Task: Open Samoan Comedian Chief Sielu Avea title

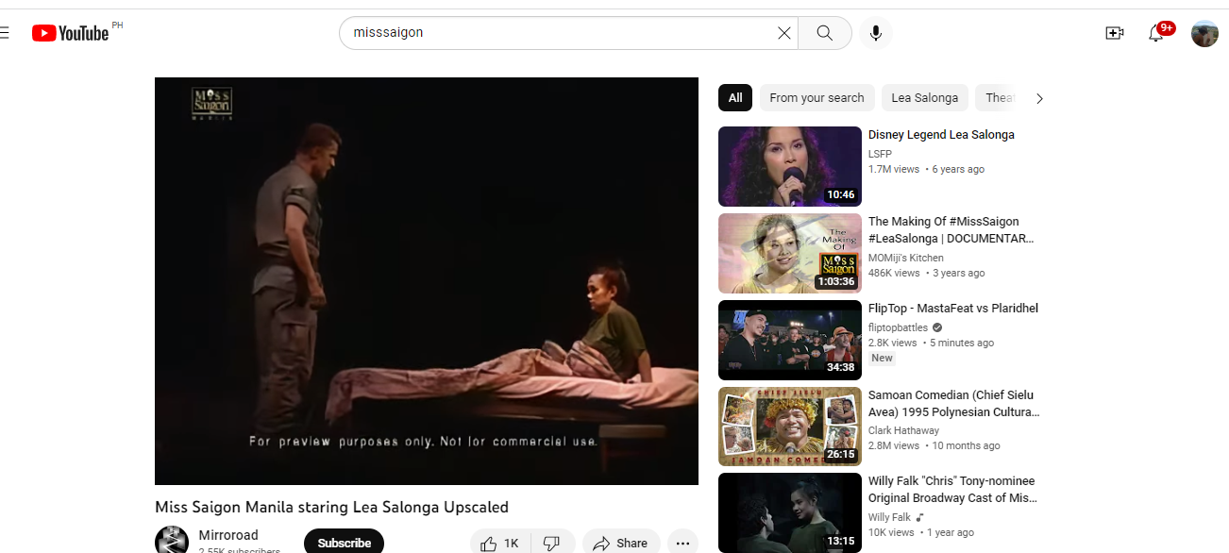Action: tap(953, 404)
